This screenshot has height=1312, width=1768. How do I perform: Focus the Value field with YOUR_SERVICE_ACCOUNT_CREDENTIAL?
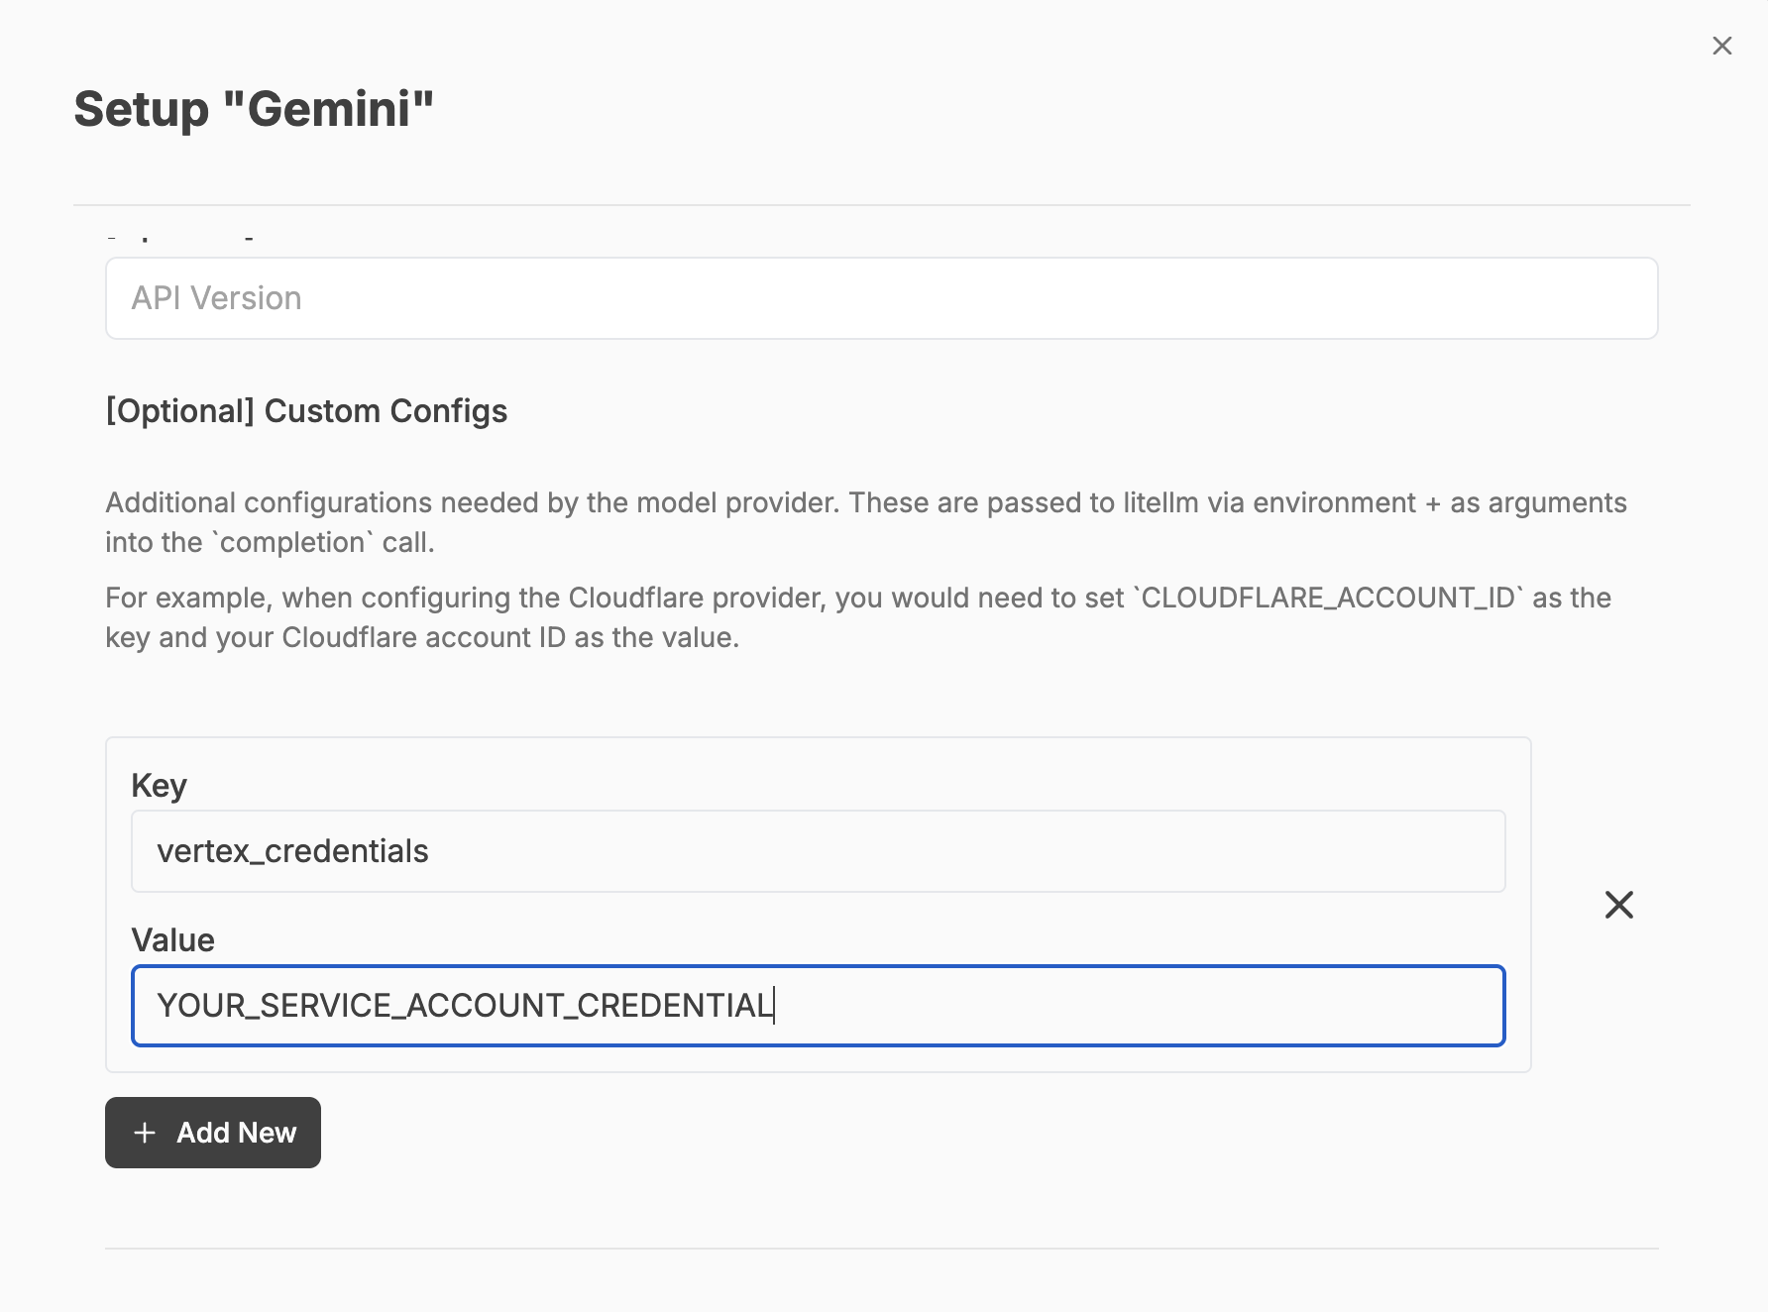click(x=818, y=1006)
